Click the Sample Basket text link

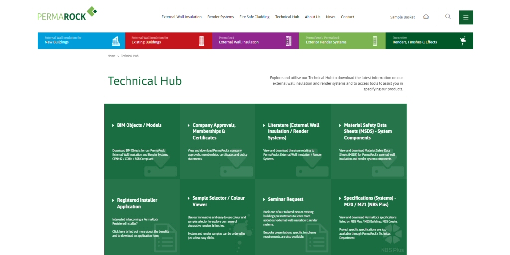pos(402,17)
